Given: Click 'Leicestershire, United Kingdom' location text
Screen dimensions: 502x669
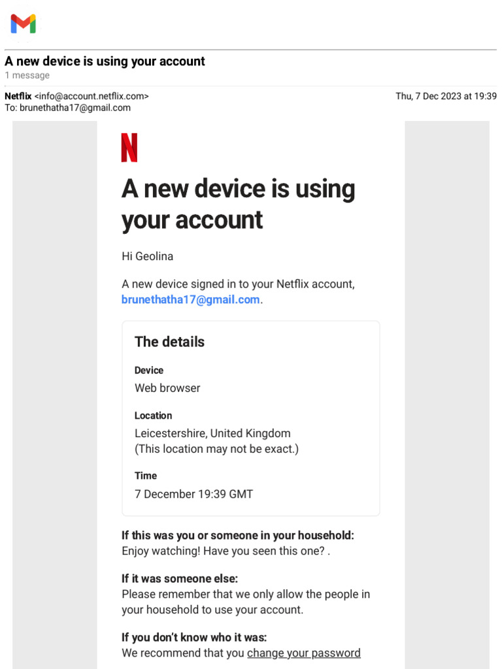Looking at the screenshot, I should (x=212, y=433).
